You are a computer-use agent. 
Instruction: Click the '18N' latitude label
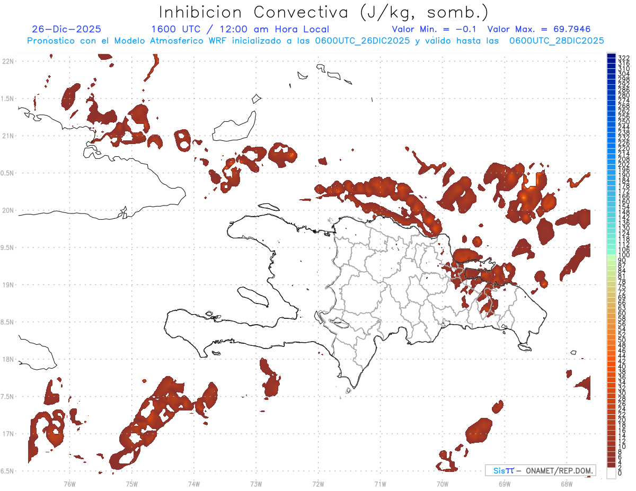[x=7, y=359]
